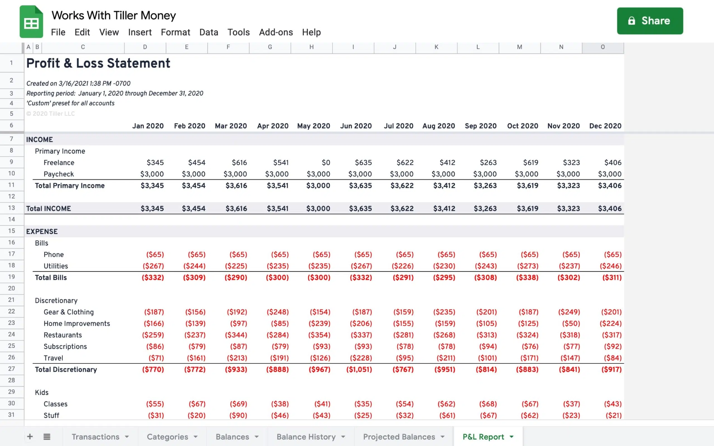
Task: Open the Google Sheets home icon
Action: [x=31, y=21]
